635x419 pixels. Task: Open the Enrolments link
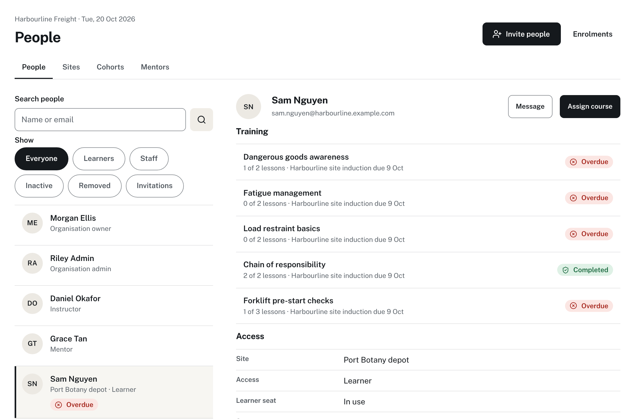(x=592, y=34)
